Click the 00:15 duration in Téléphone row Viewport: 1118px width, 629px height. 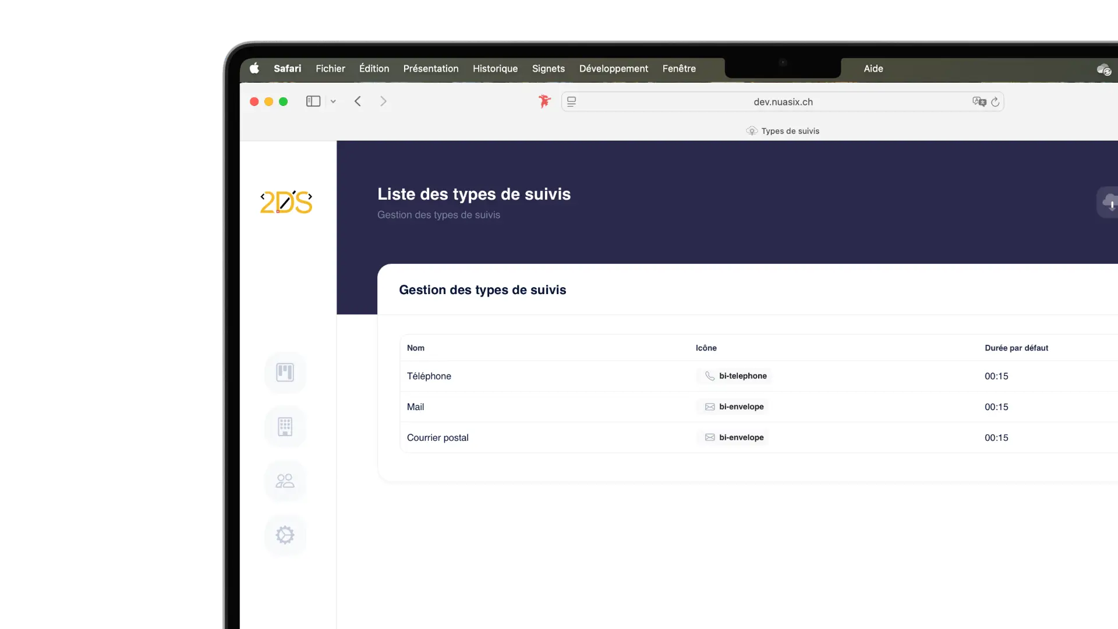click(x=996, y=376)
